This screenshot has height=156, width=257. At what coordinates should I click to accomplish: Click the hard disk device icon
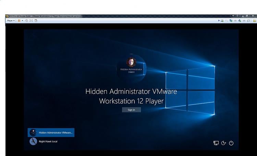[x=222, y=21]
